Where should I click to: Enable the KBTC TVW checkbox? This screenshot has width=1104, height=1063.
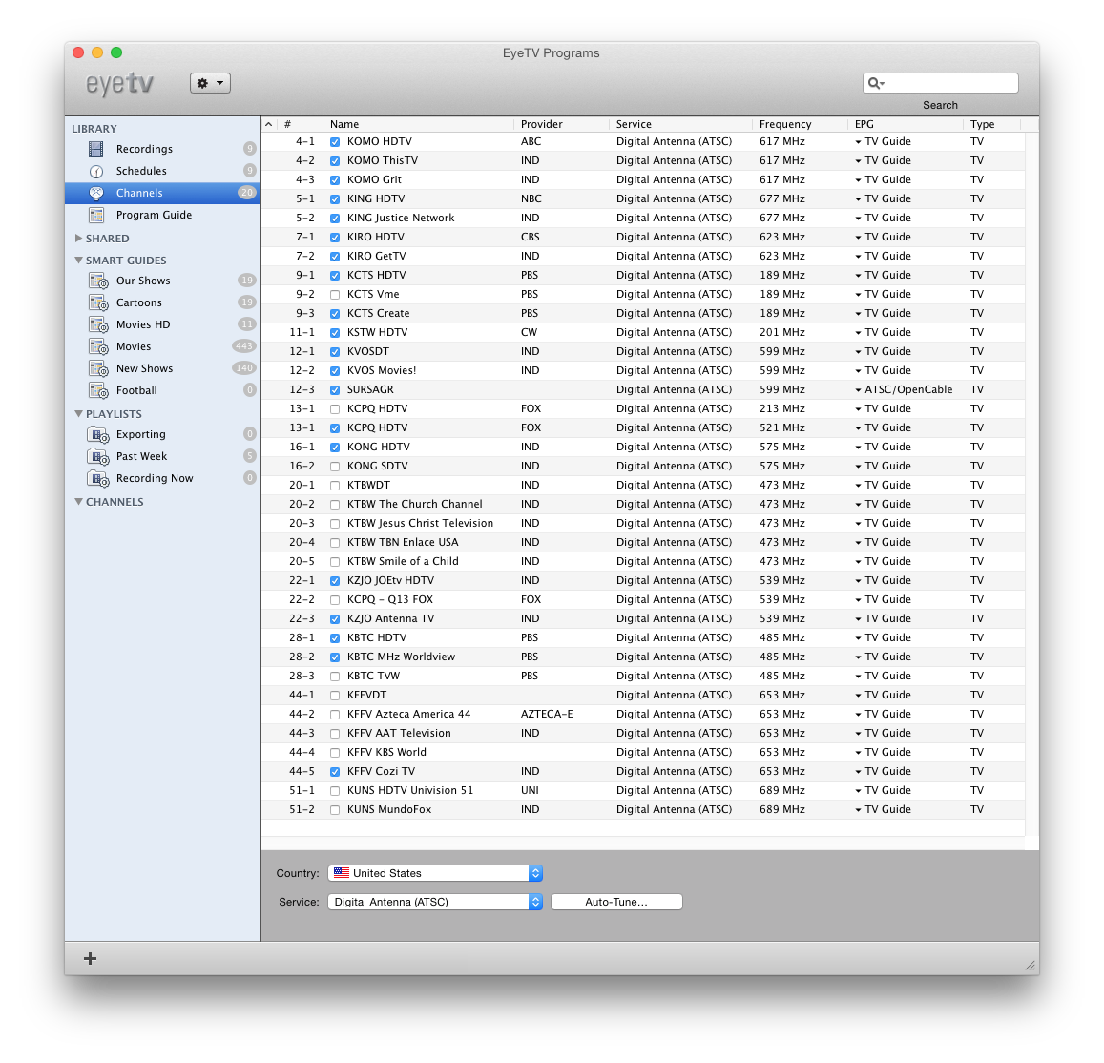[335, 676]
